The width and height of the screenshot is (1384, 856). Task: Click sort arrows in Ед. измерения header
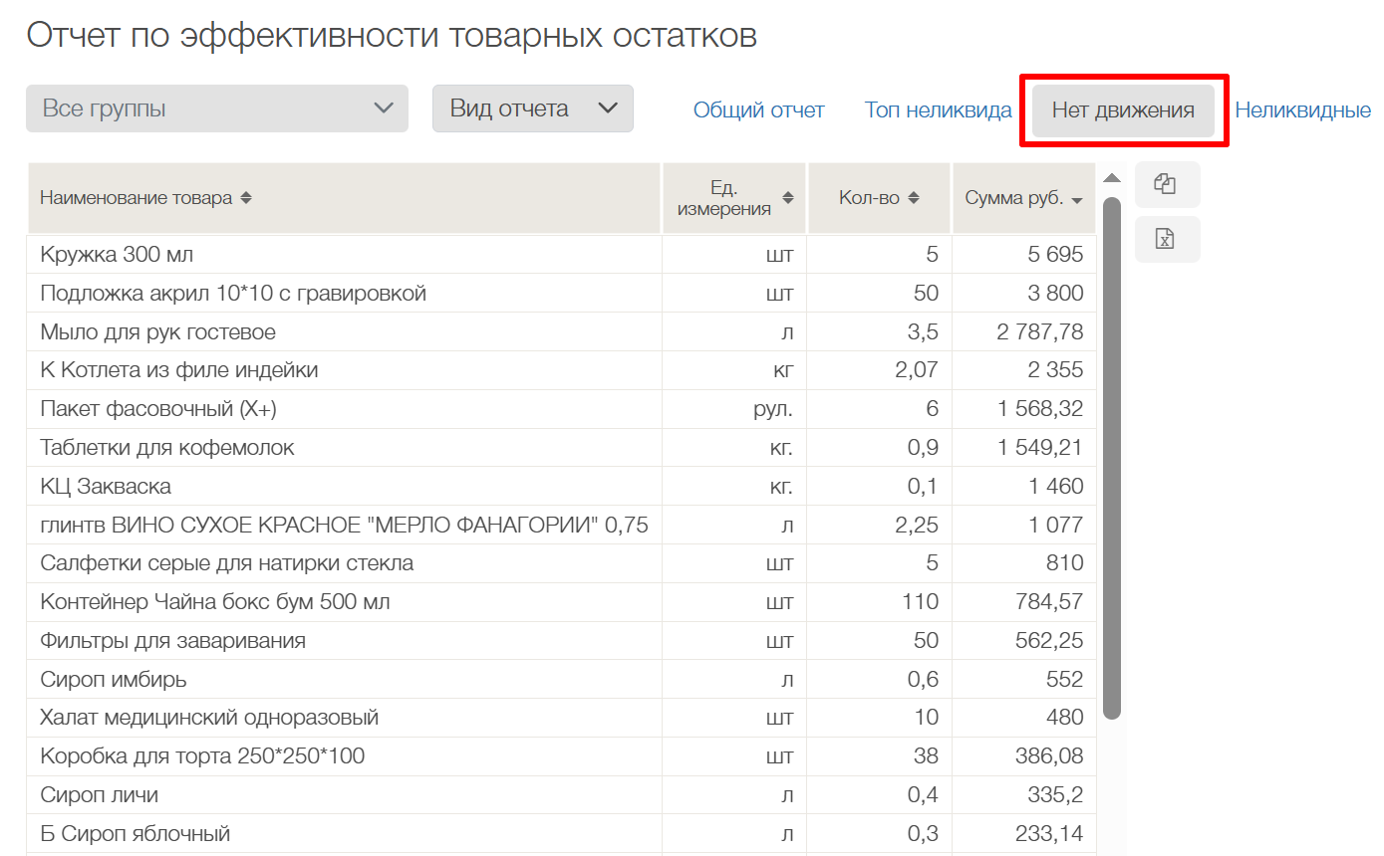tap(788, 198)
